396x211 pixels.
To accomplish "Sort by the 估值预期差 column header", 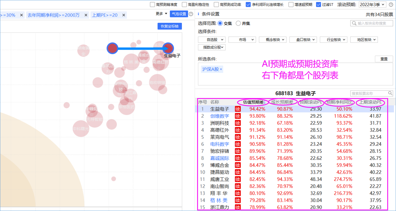I will 254,102.
